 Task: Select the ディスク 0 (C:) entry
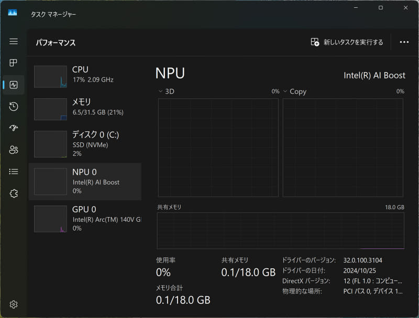(85, 144)
